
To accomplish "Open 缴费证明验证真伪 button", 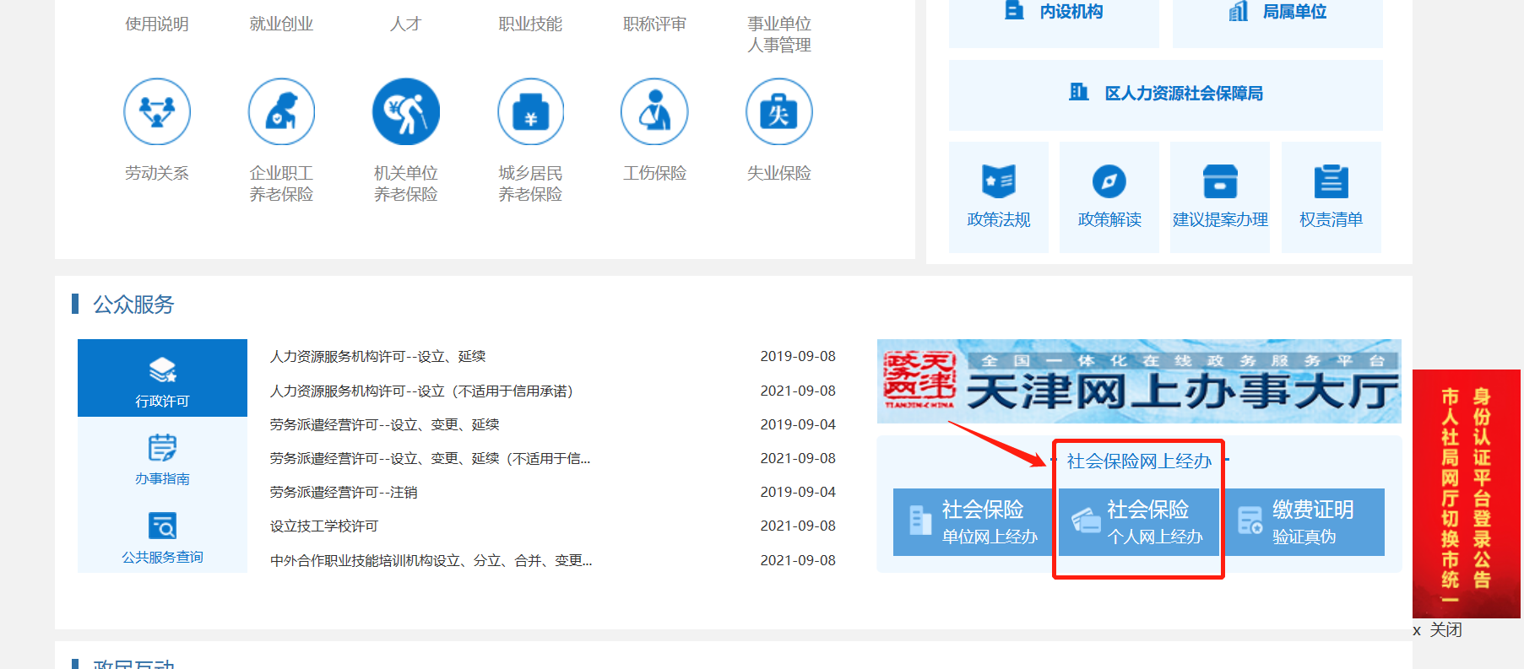I will click(1304, 522).
